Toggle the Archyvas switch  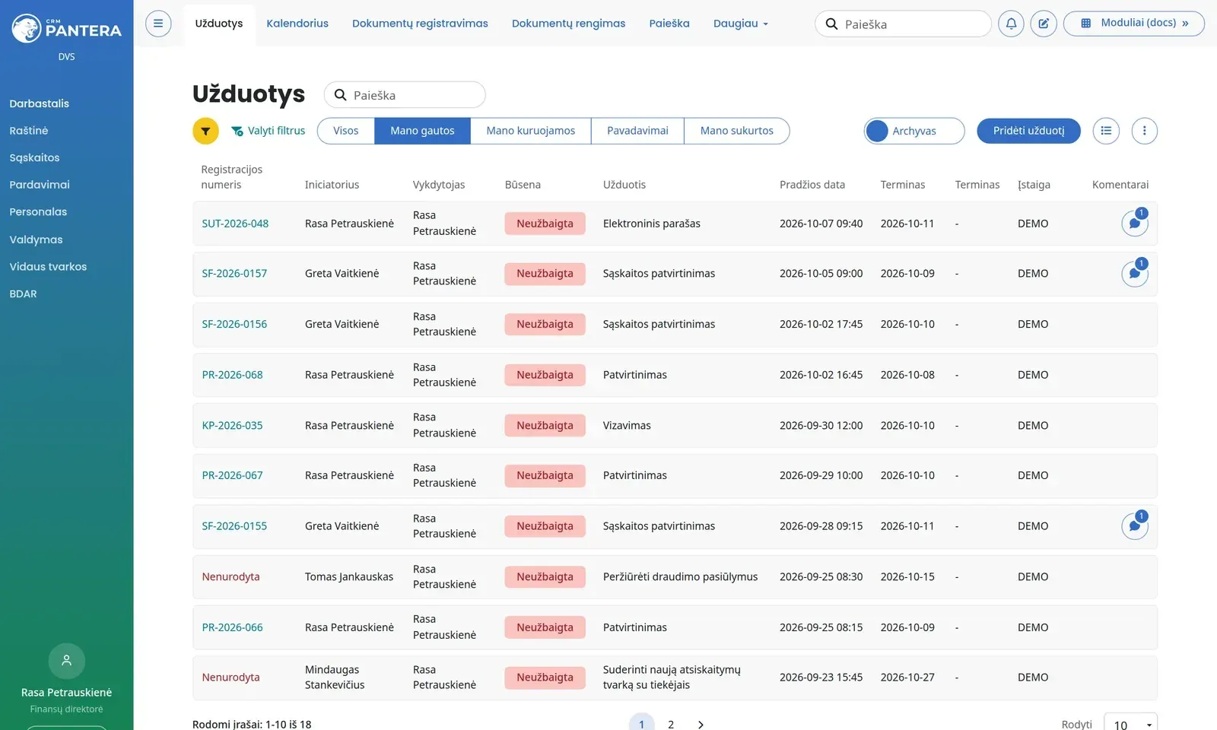point(914,131)
